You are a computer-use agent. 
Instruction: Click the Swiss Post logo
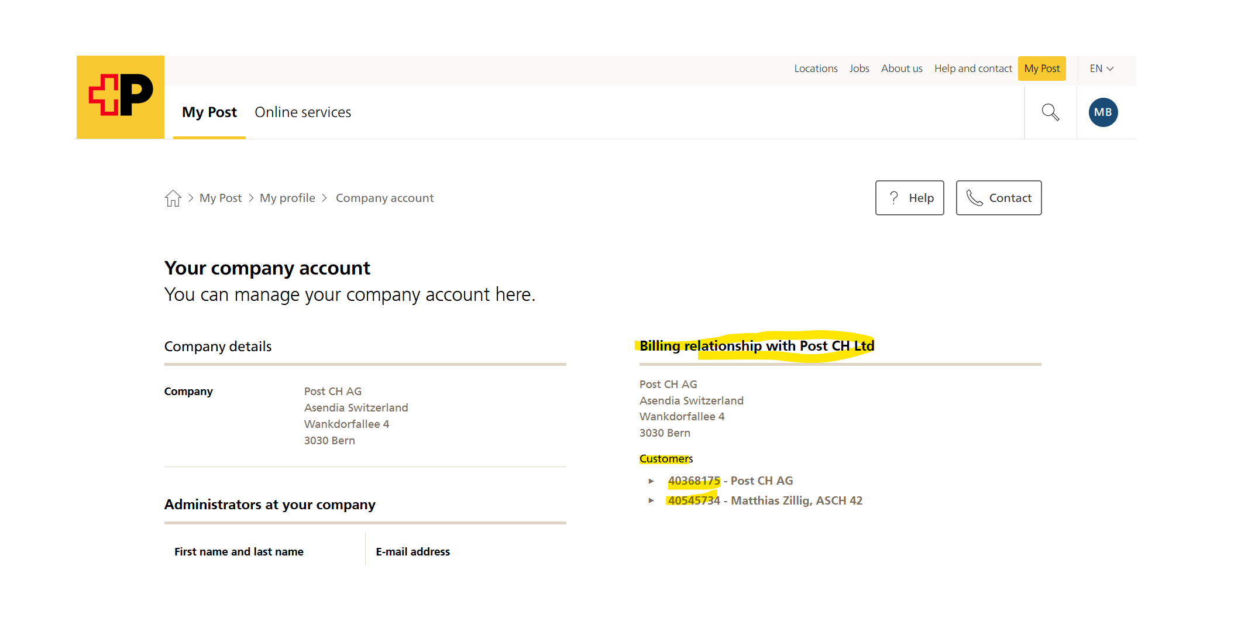[x=121, y=97]
